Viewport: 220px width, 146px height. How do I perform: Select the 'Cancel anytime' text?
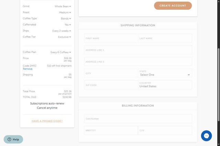click(47, 108)
